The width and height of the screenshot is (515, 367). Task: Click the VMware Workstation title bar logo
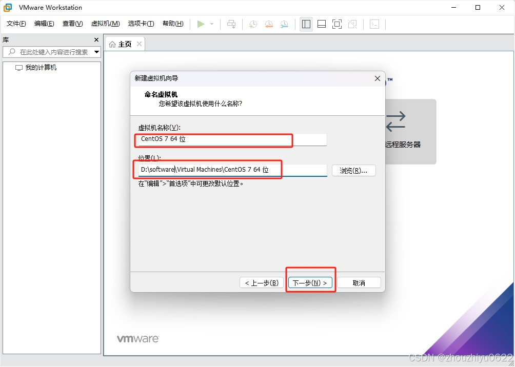click(x=8, y=7)
